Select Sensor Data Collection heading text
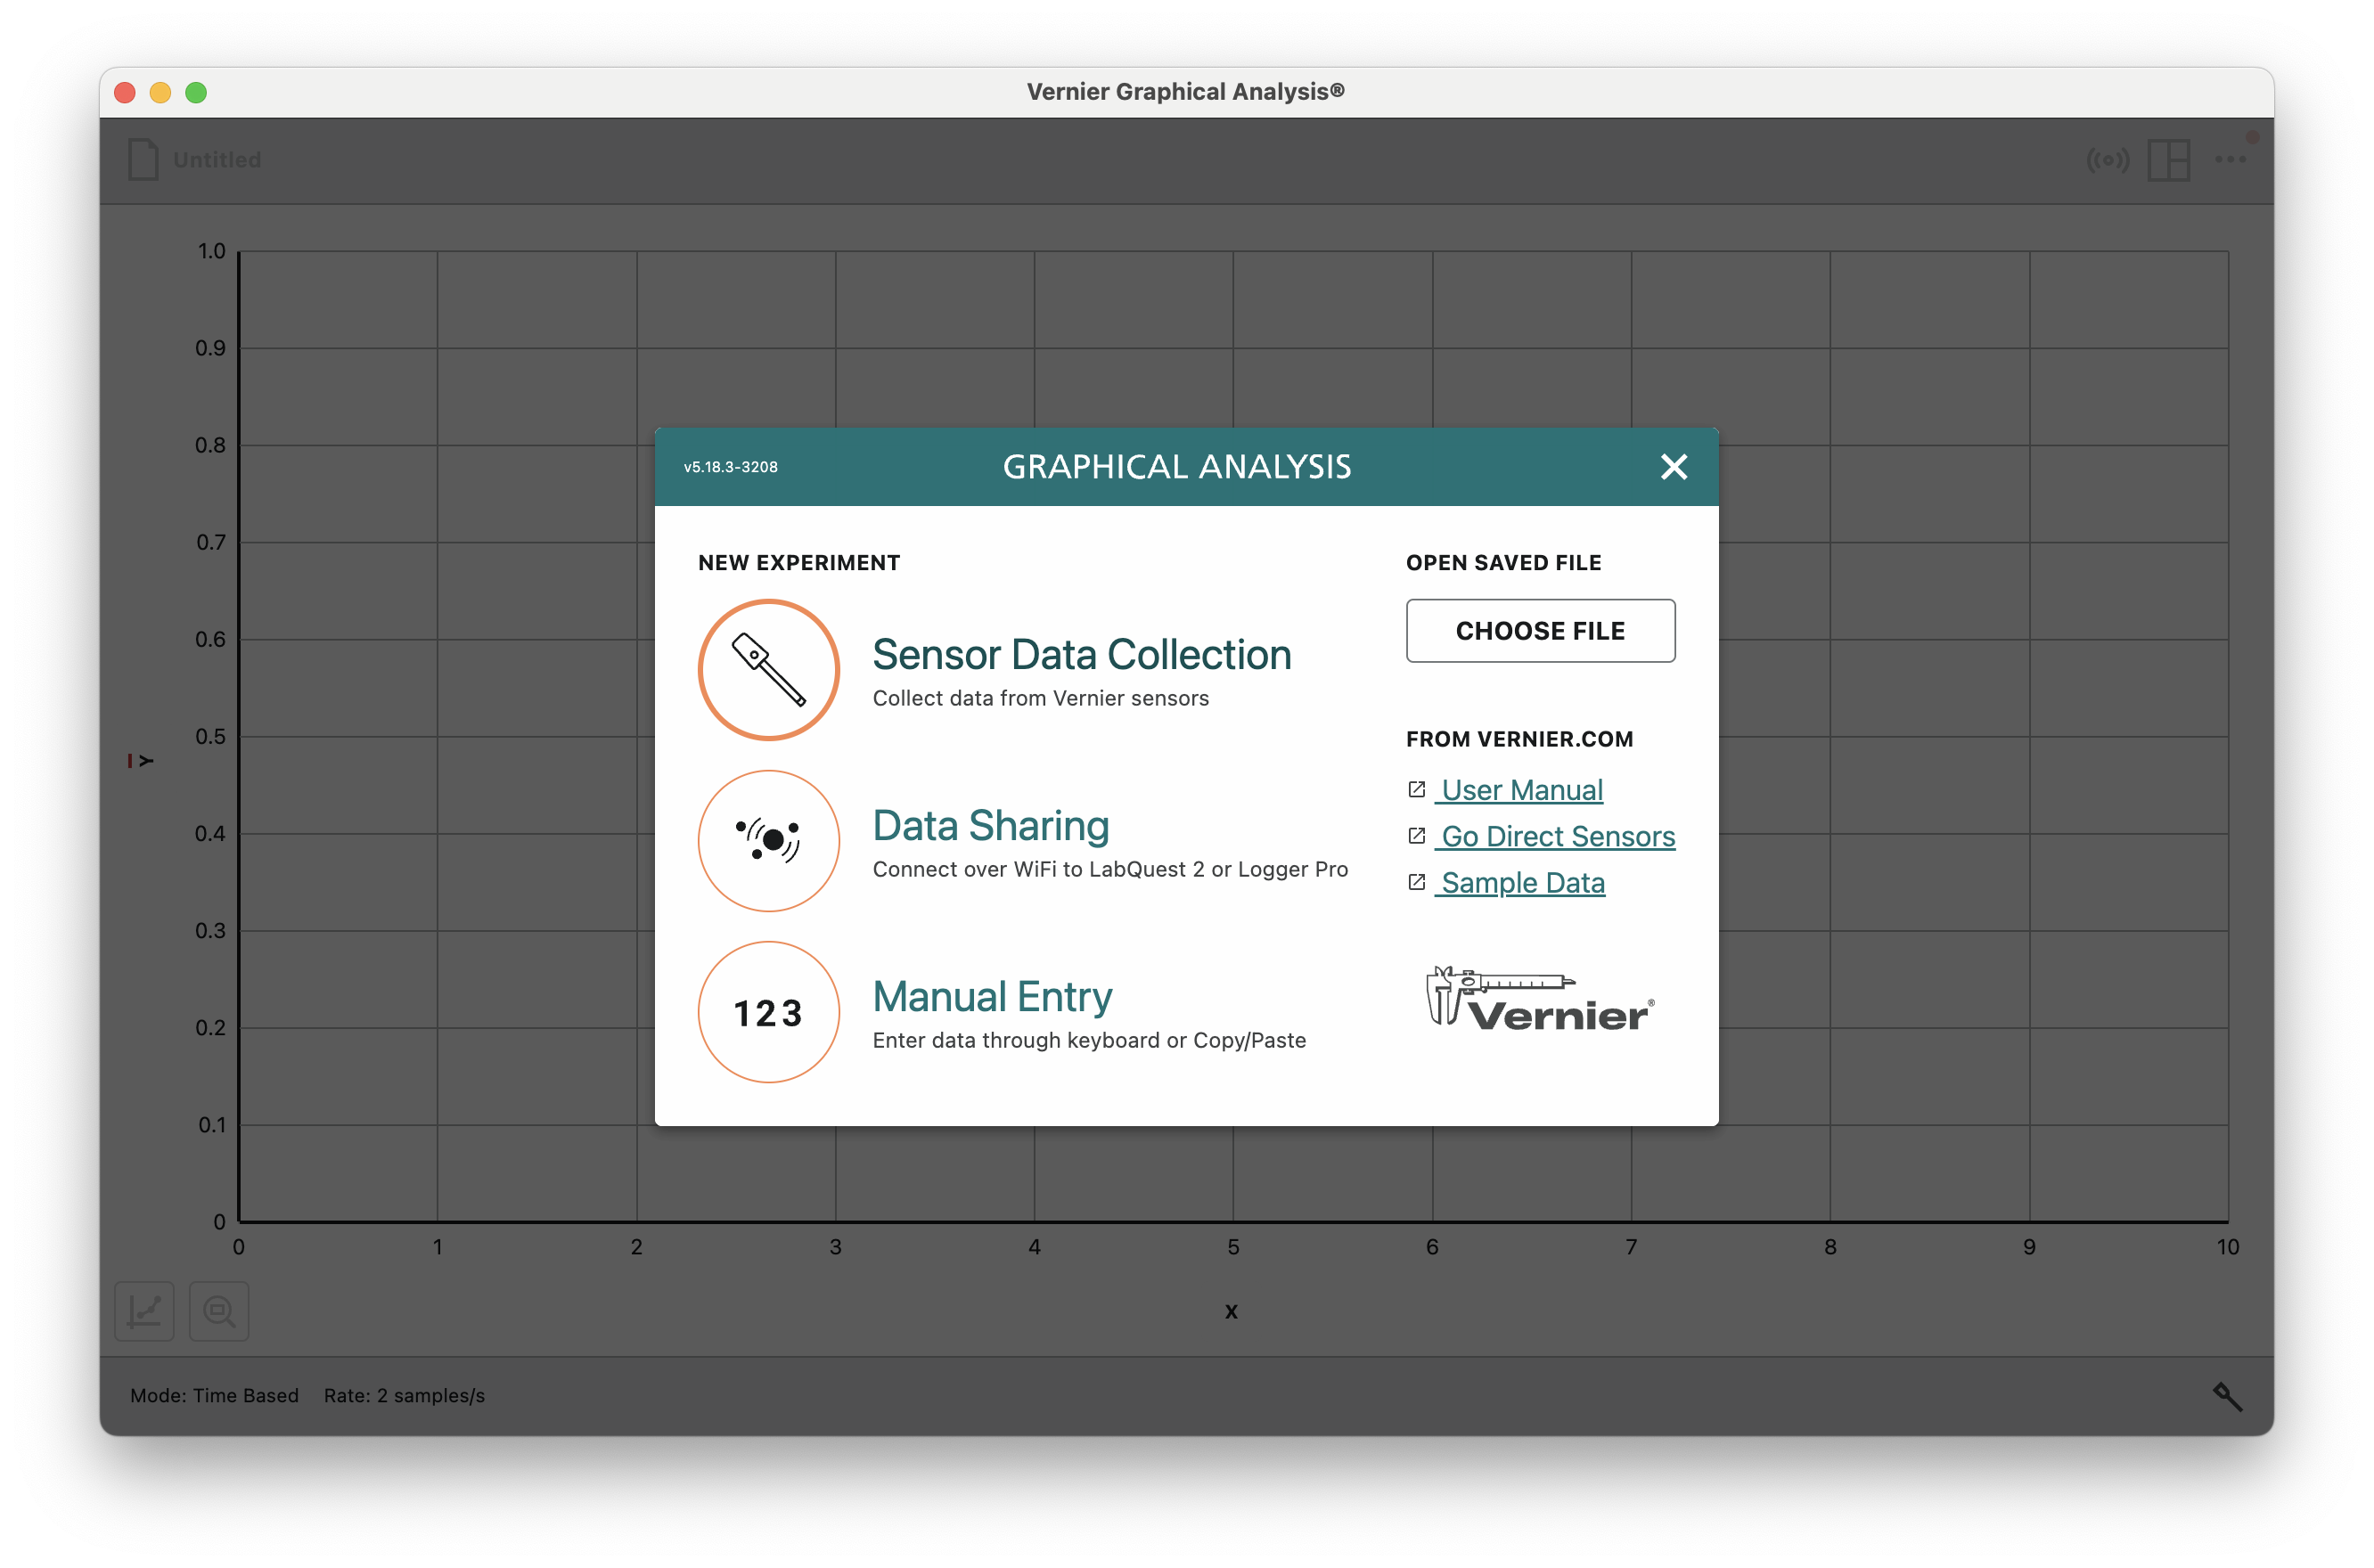This screenshot has height=1568, width=2374. click(1081, 655)
